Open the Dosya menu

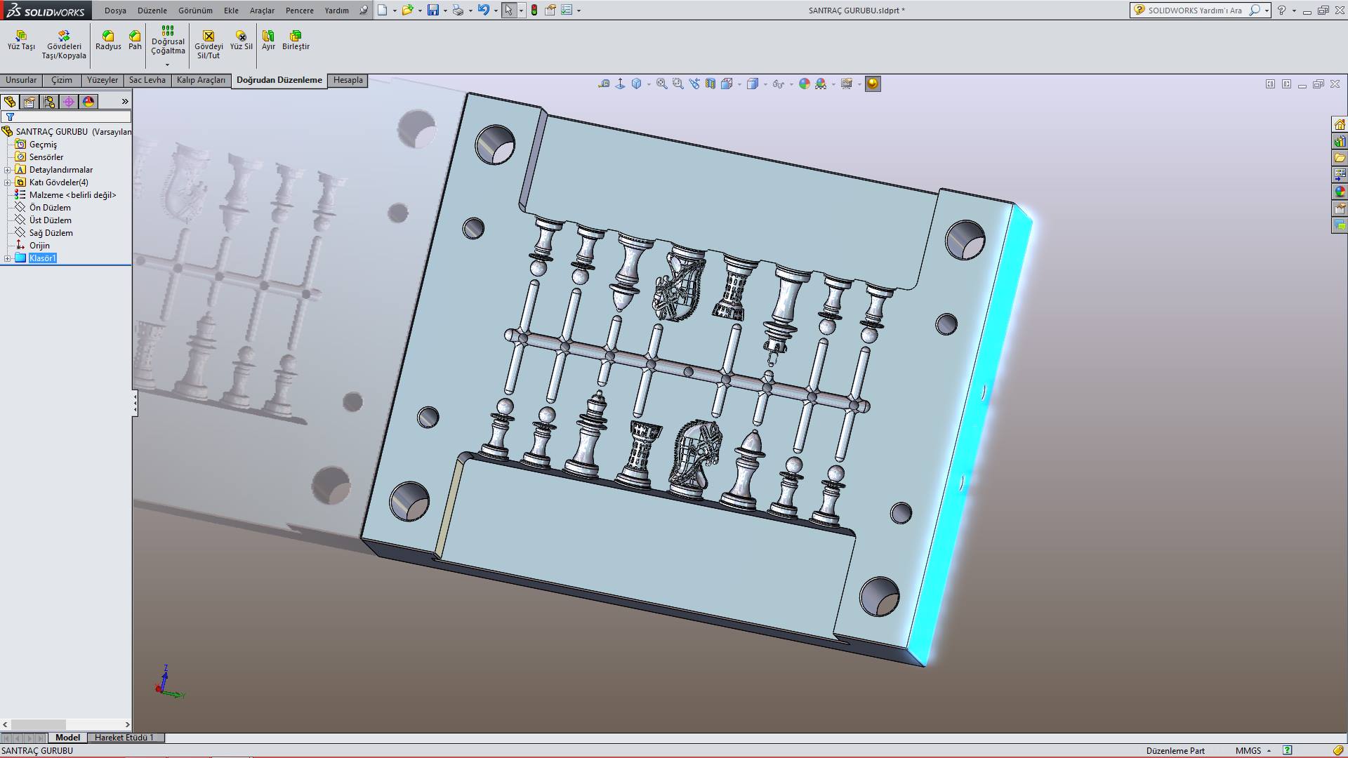tap(115, 11)
